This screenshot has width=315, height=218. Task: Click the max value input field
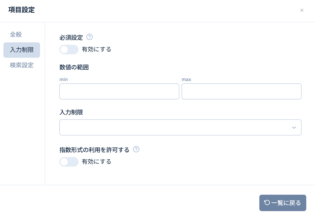pyautogui.click(x=241, y=91)
